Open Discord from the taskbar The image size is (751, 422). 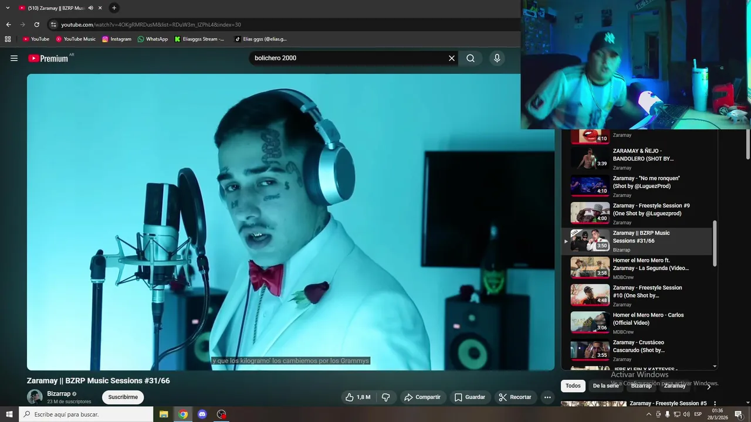[x=202, y=414]
